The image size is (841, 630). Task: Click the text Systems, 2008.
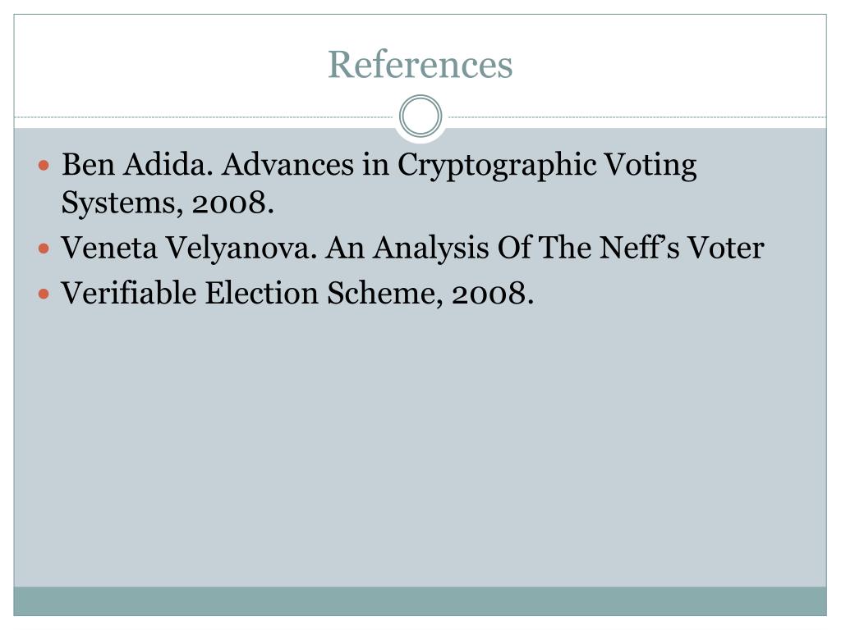[168, 203]
